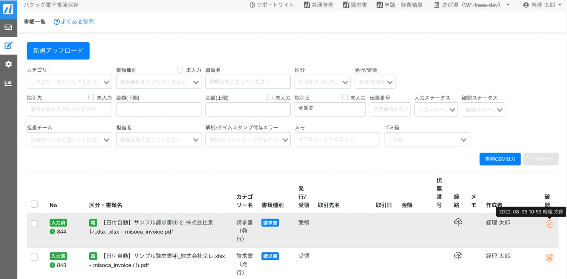
Task: Click the 入力済 status badge in row 844
Action: (x=58, y=223)
